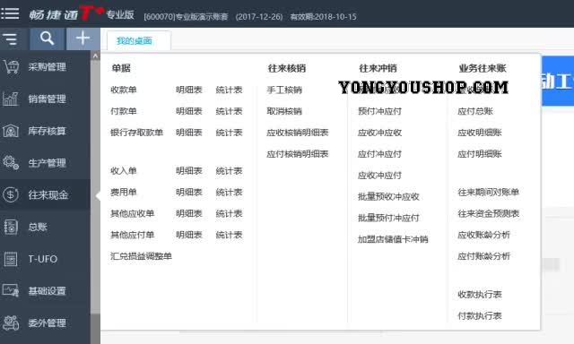Open the hamburger menu in title bar

point(10,13)
